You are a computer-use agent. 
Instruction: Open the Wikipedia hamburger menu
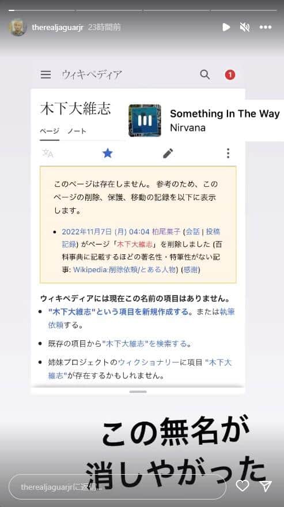pos(46,75)
